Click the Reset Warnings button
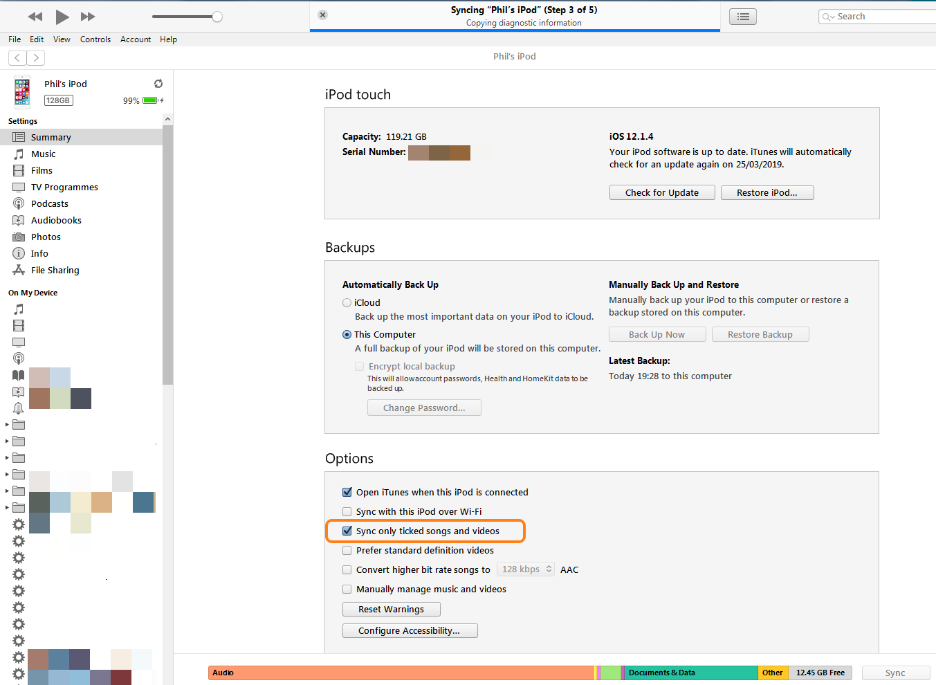 point(392,609)
